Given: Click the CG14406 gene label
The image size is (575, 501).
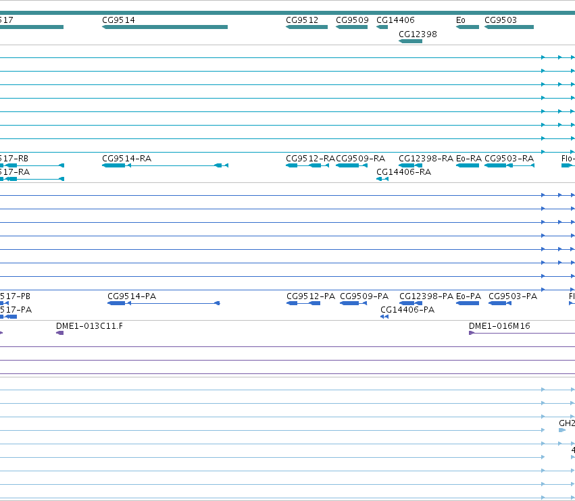Looking at the screenshot, I should coord(395,20).
